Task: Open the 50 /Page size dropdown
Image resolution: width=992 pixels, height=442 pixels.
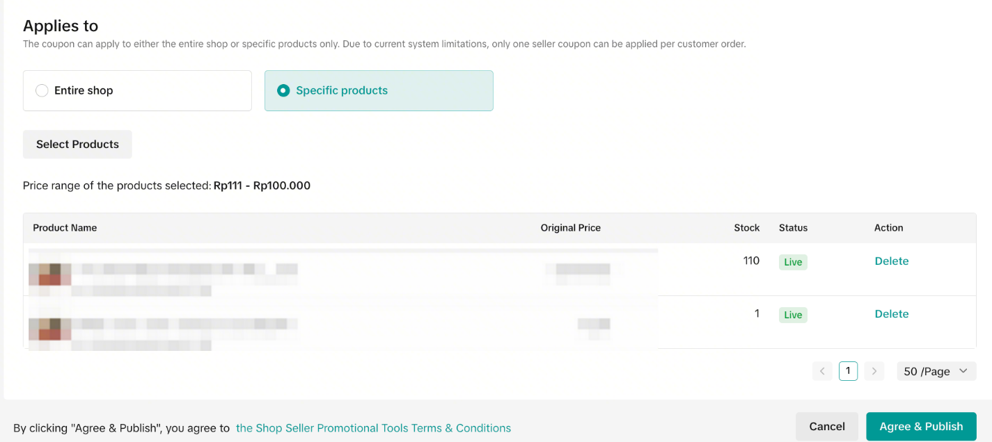Action: (x=936, y=371)
